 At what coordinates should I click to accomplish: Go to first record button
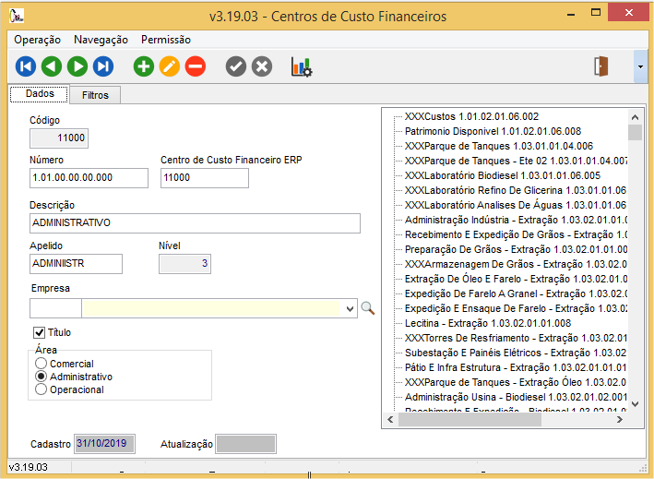click(26, 66)
